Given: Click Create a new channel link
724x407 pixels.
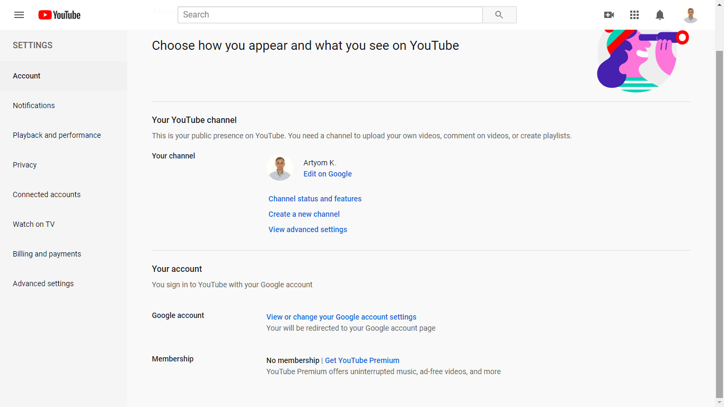Looking at the screenshot, I should click(x=304, y=214).
